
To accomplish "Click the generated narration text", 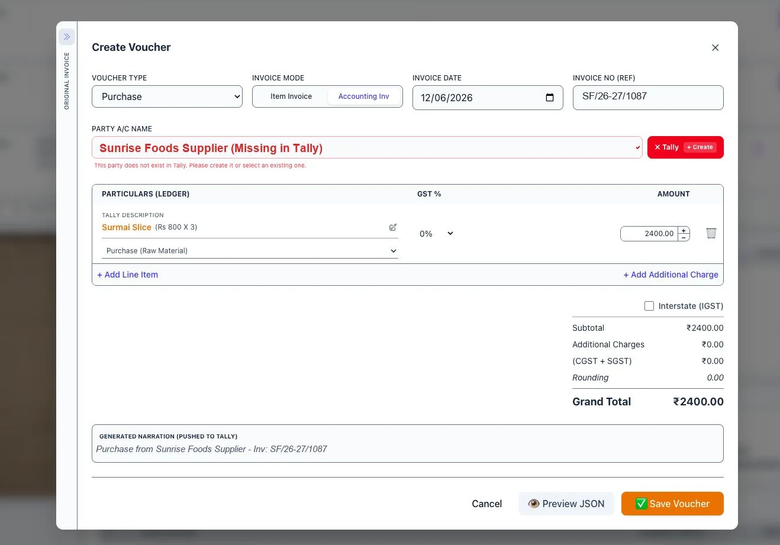I will coord(211,449).
